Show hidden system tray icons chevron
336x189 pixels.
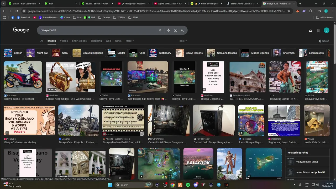coord(294,185)
